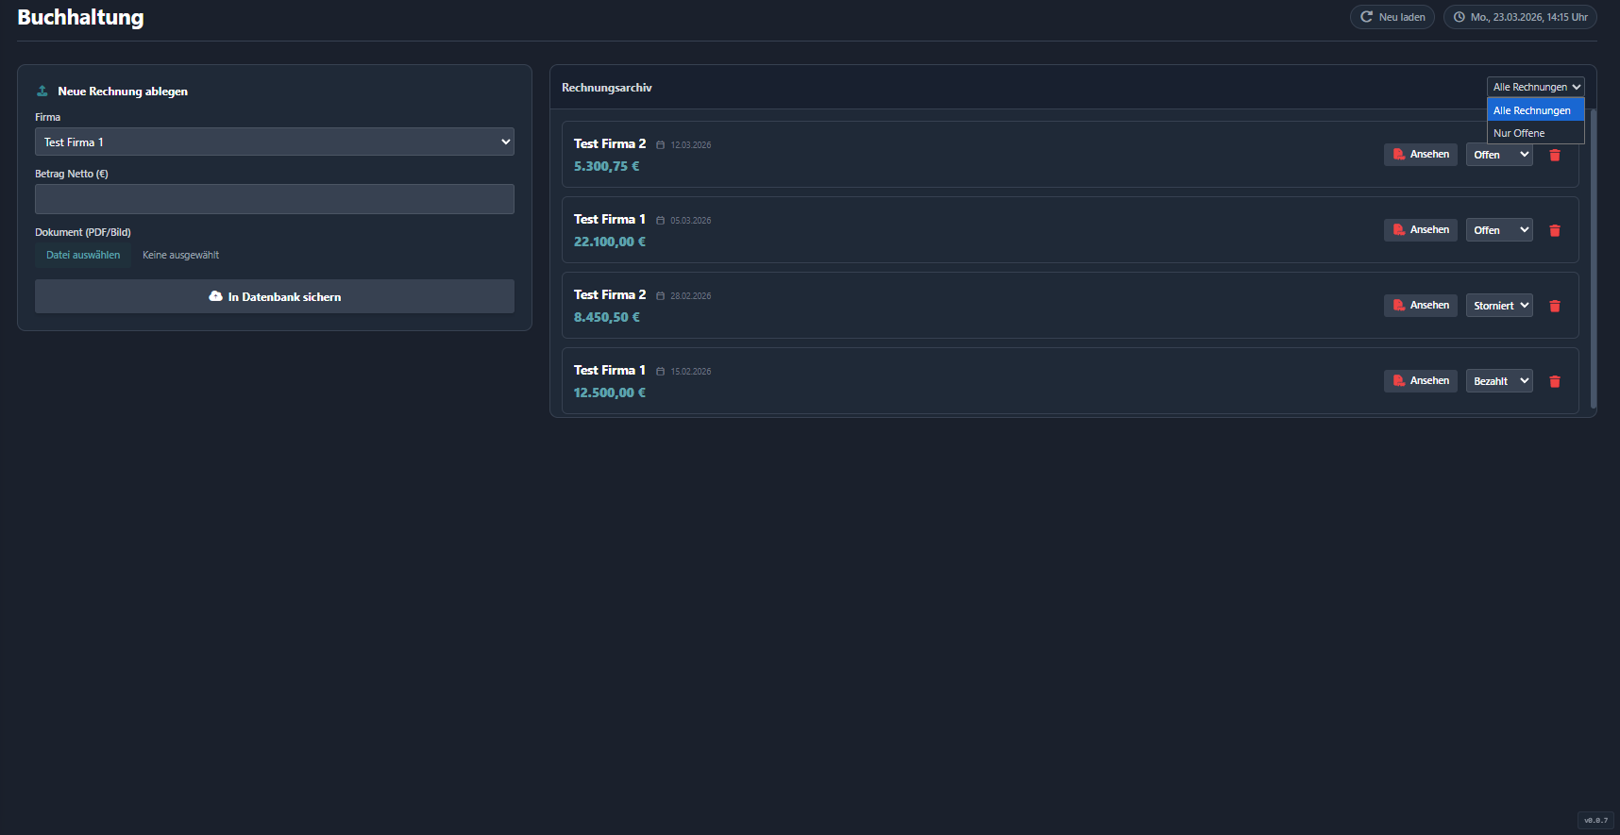Remove the 12.500,00 € bezahlt invoice
Screen dimensions: 1620x835
(x=1554, y=381)
